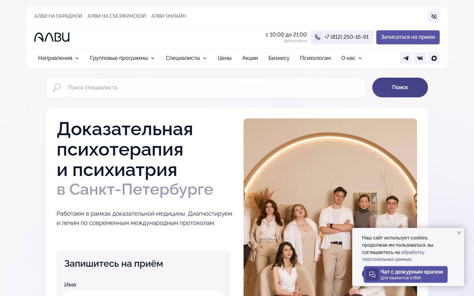The image size is (474, 296).
Task: Click the Имя field label
Action: 70,285
